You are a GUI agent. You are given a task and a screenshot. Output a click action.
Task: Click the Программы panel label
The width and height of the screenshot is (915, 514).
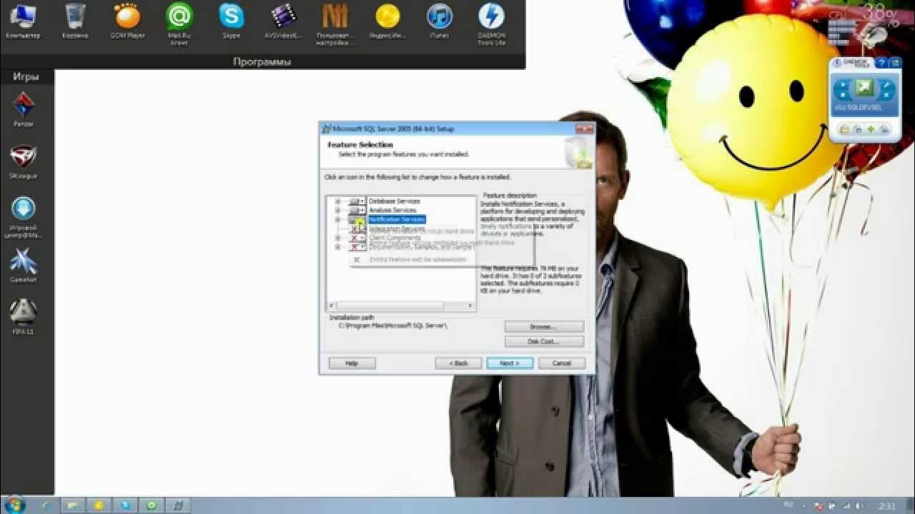tap(262, 62)
